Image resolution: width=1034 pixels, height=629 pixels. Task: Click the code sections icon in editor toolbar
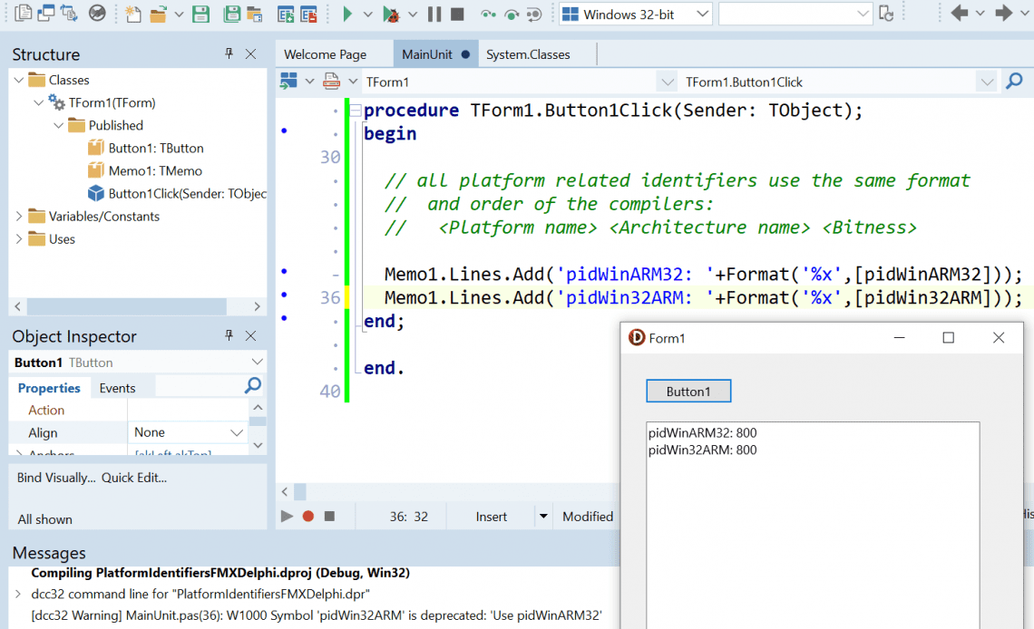288,81
